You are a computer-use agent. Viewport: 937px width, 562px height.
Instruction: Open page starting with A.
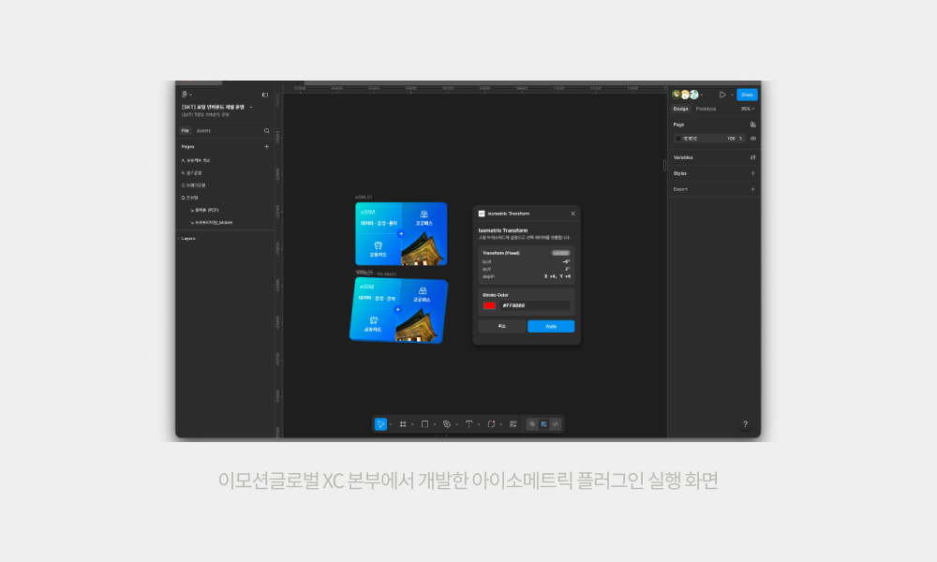pos(196,160)
